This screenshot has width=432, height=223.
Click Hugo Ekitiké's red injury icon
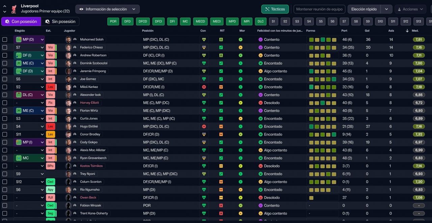pyautogui.click(x=204, y=126)
